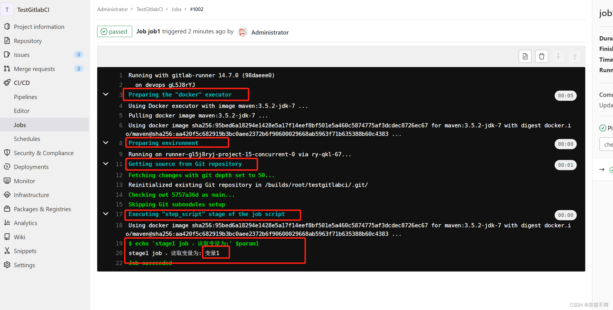Toggle line 17 Executing step_script stage

(105, 214)
